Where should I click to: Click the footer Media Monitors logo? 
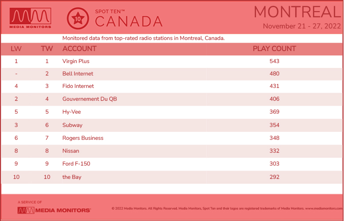54,210
